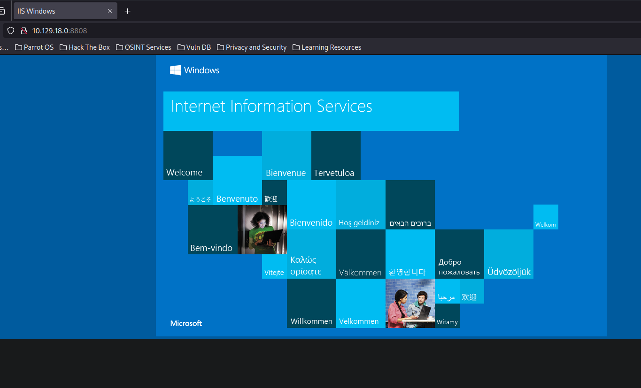Click the photo of woman with laptop
This screenshot has width=641, height=388.
point(262,230)
